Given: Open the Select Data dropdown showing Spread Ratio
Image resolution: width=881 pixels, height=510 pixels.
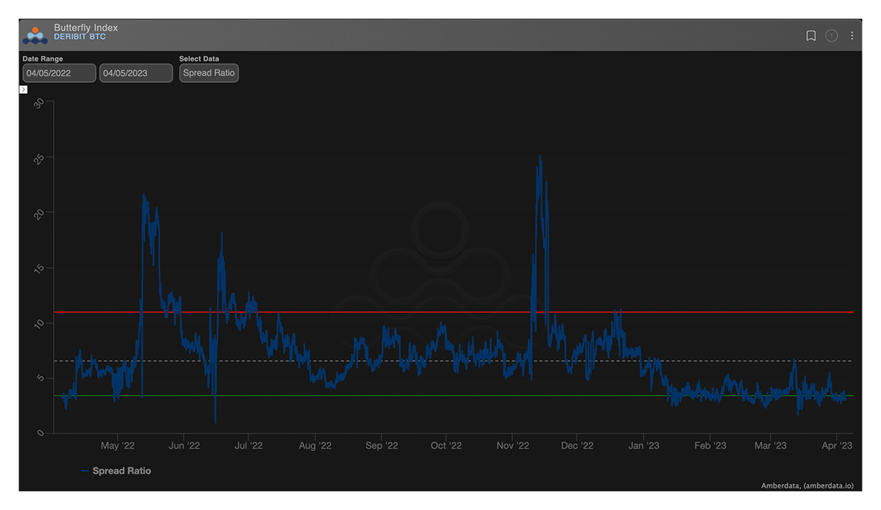Looking at the screenshot, I should (x=209, y=73).
